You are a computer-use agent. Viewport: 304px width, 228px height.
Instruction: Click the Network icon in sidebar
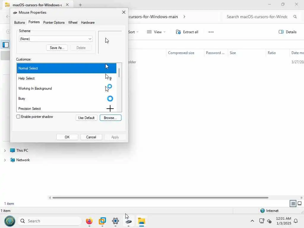coord(12,160)
